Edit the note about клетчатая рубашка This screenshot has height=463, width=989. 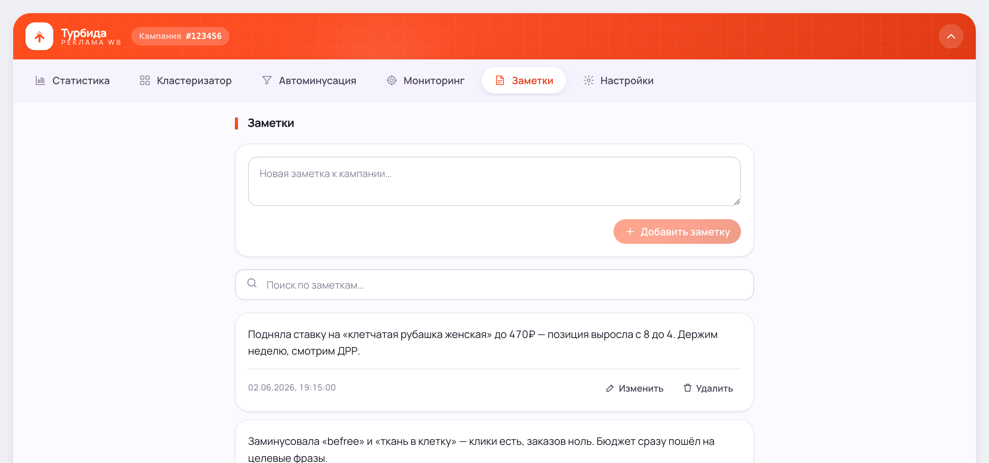pos(634,388)
